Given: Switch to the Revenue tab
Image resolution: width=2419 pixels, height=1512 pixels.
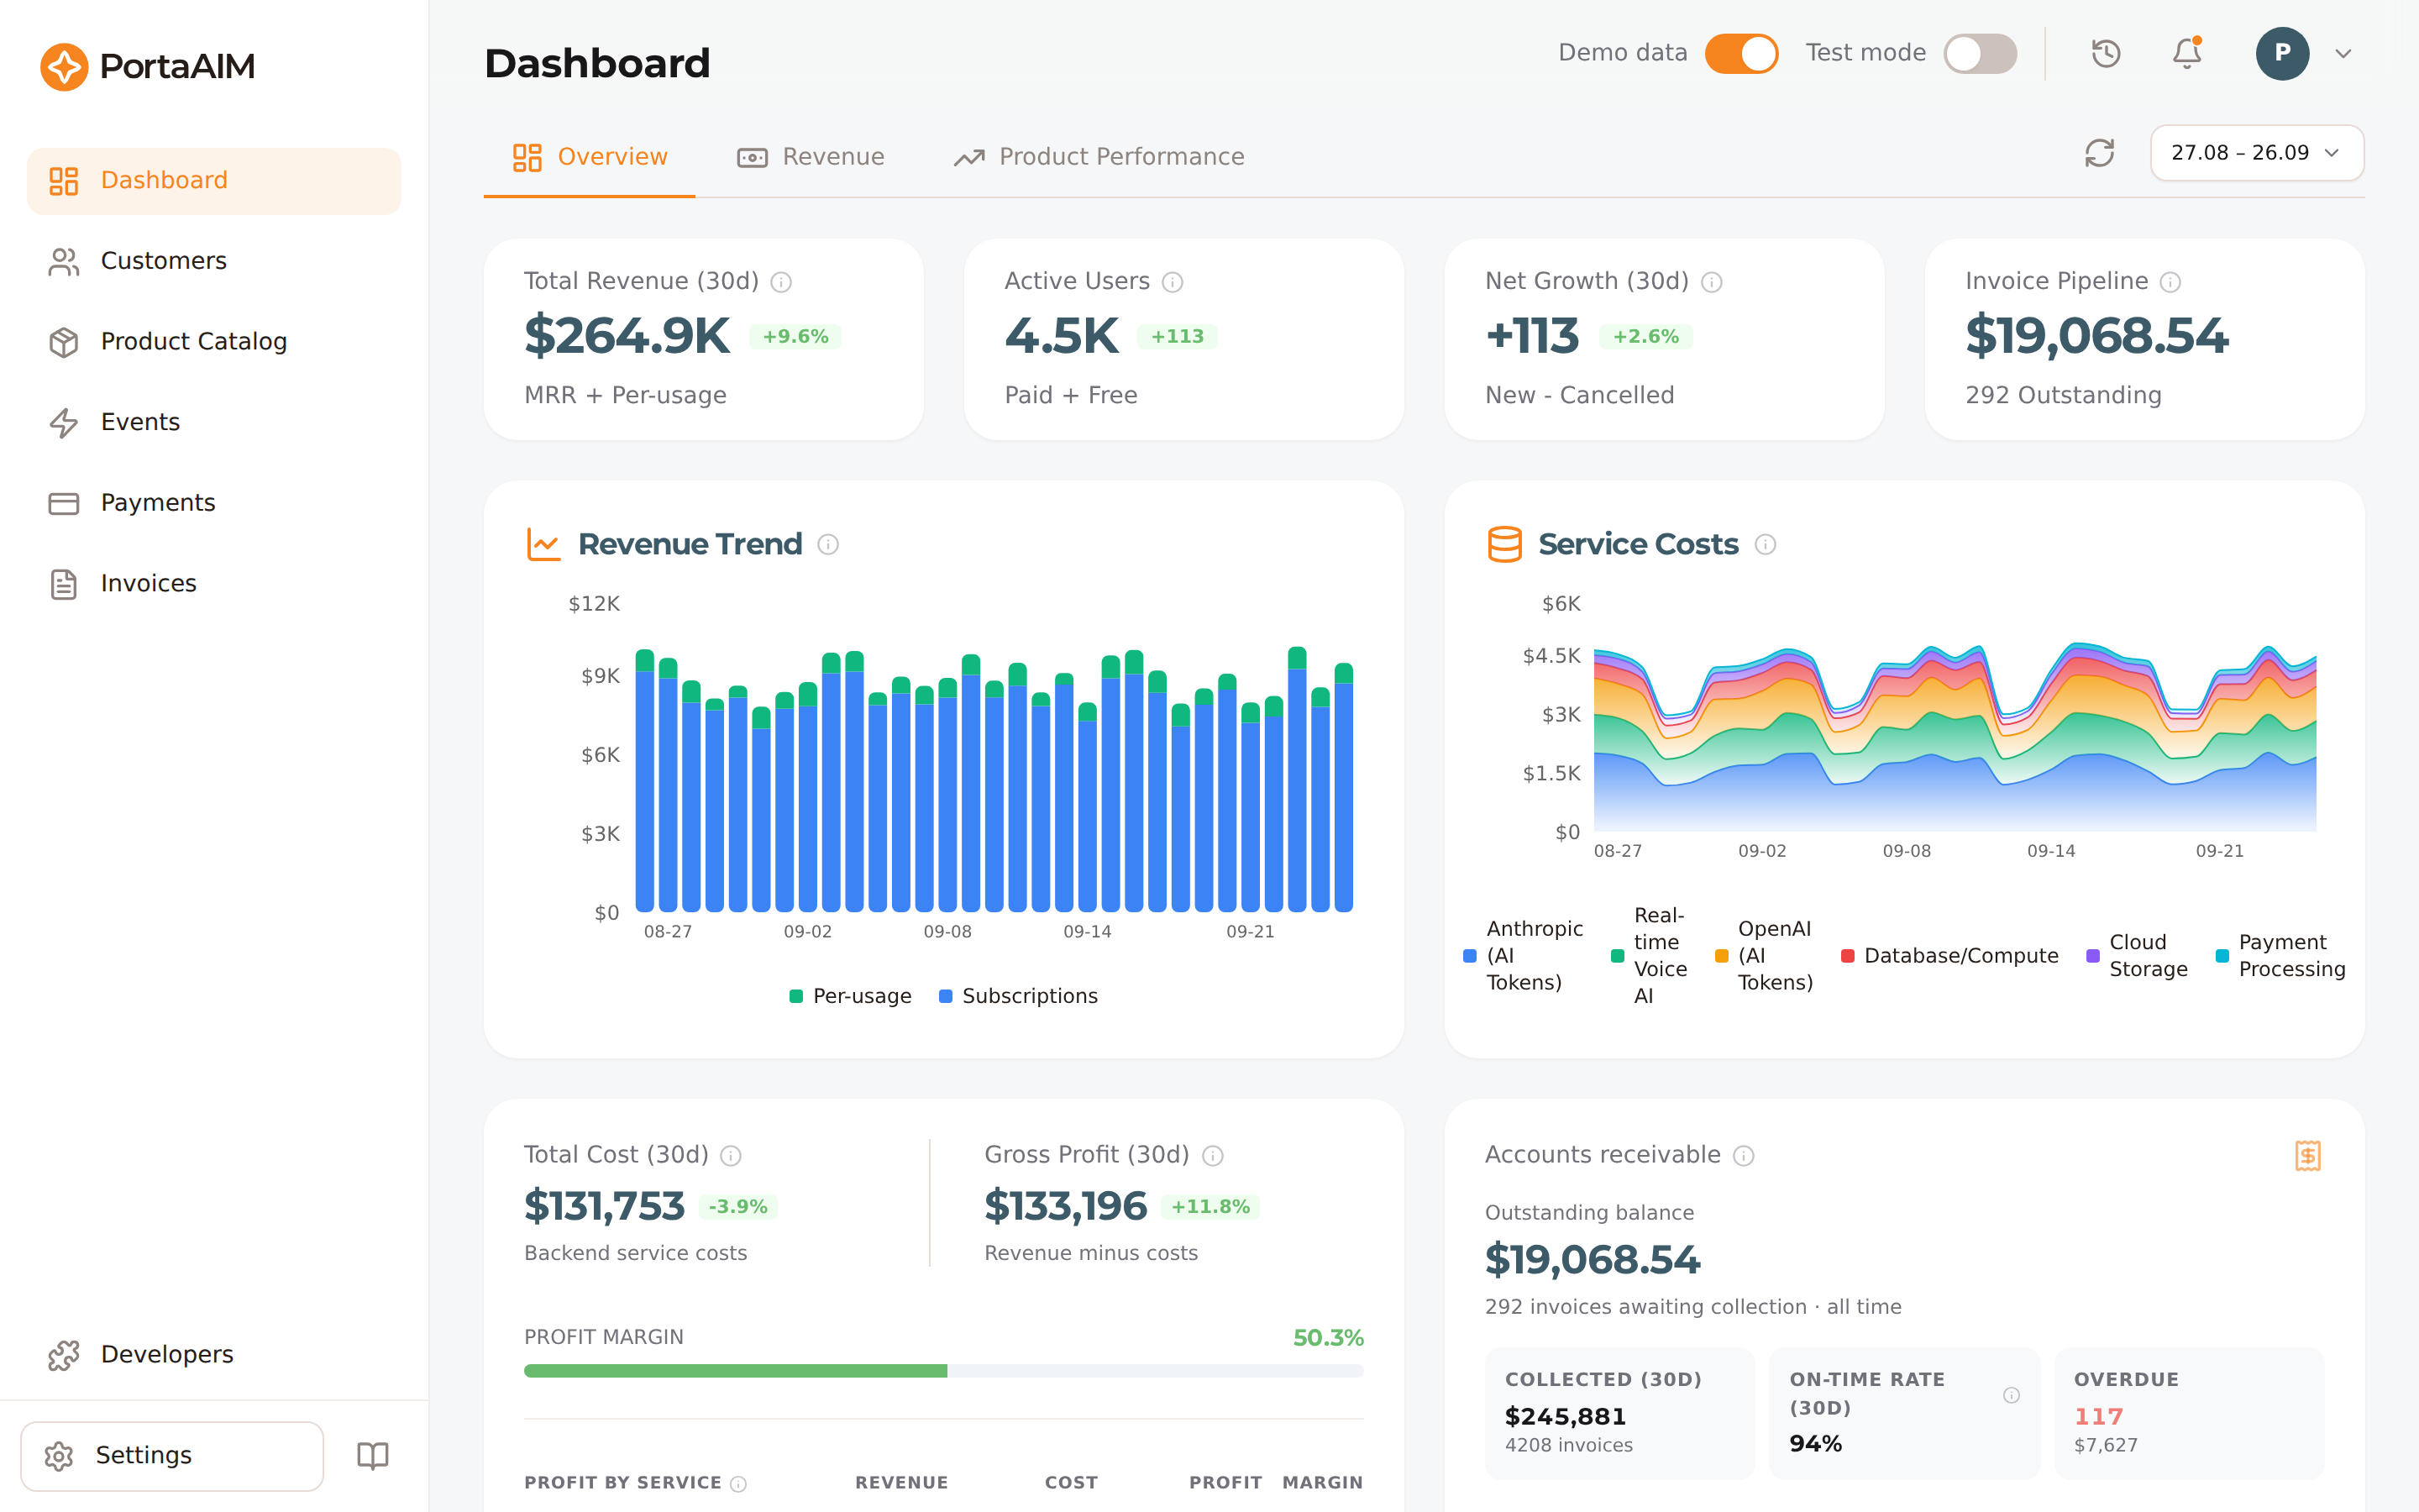Looking at the screenshot, I should [811, 157].
